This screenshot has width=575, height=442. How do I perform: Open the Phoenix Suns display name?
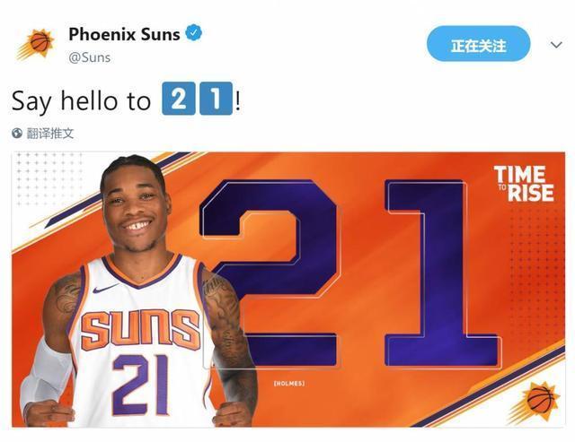124,34
